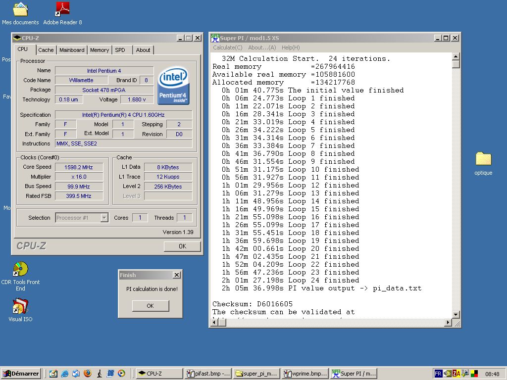Switch to Super PI taskbar button
Viewport: 507px width, 380px height.
click(354, 374)
